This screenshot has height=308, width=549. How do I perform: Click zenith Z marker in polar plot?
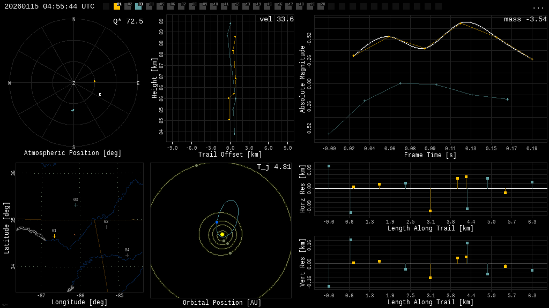[74, 83]
